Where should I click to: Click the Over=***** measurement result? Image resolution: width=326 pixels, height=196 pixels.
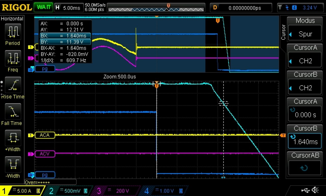pyautogui.click(x=50, y=182)
